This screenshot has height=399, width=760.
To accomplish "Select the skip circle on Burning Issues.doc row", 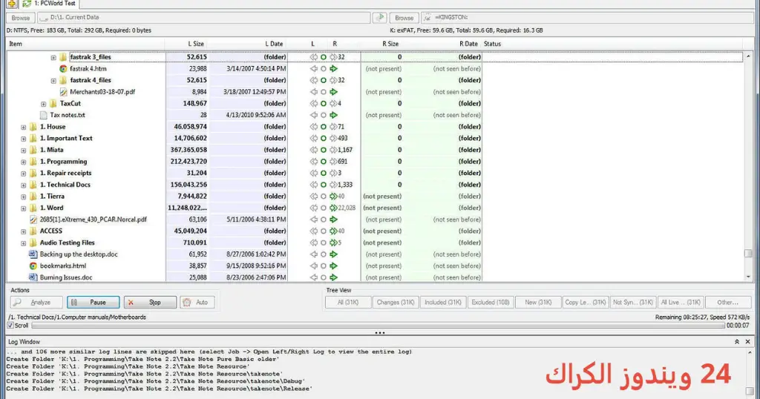I will coord(324,277).
